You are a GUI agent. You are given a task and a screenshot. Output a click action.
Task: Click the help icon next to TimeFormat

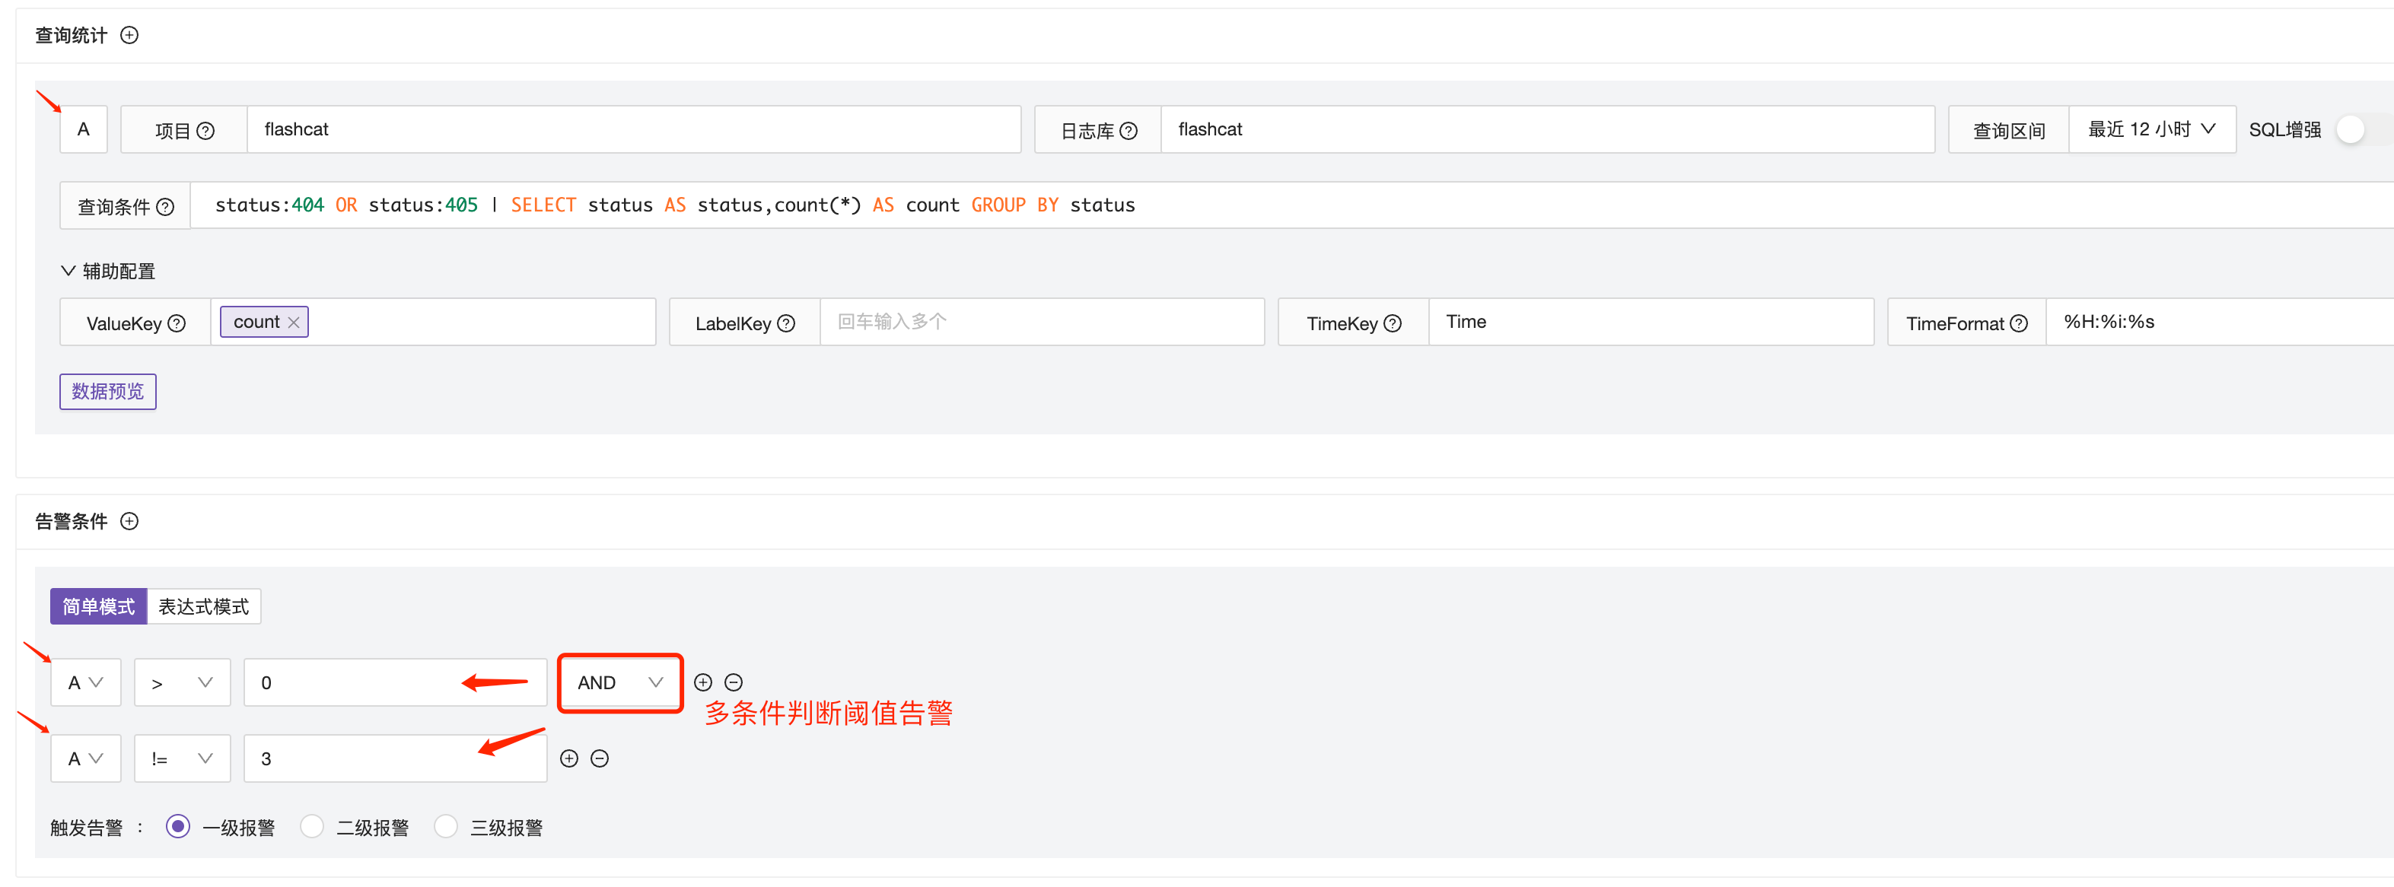pos(2019,323)
